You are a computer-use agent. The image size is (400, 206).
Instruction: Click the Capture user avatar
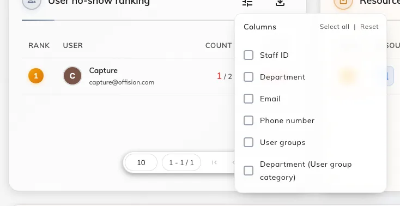(x=72, y=76)
